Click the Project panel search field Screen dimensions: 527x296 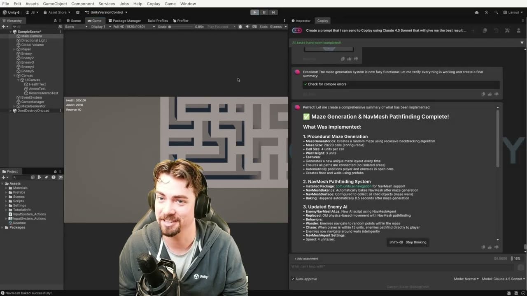21,177
